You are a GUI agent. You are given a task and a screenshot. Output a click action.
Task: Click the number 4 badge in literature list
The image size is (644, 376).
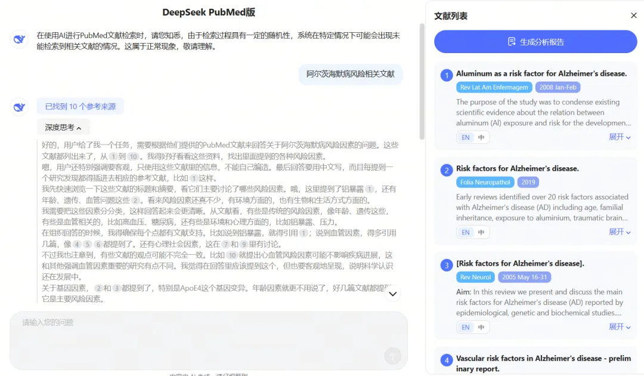[x=447, y=360]
